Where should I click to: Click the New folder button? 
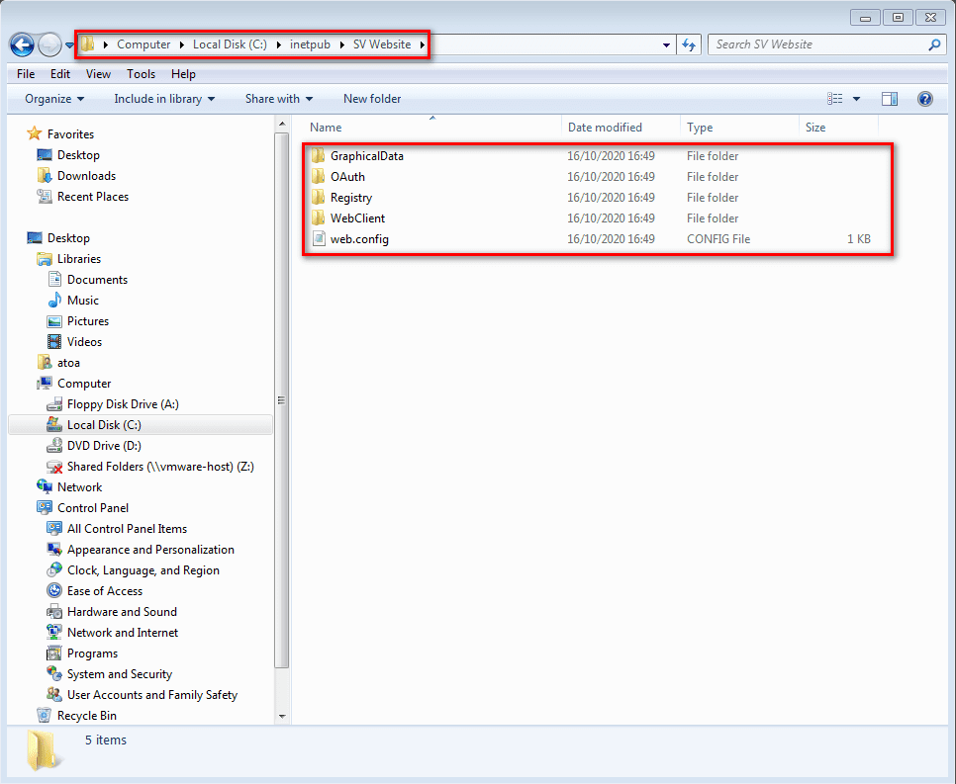(x=372, y=99)
